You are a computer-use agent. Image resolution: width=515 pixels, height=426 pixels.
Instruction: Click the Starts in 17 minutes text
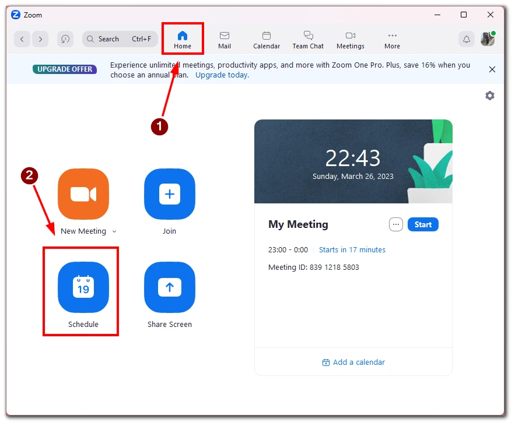(x=352, y=250)
